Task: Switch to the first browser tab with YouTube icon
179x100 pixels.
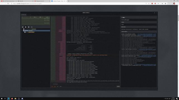Action: (x=9, y=1)
